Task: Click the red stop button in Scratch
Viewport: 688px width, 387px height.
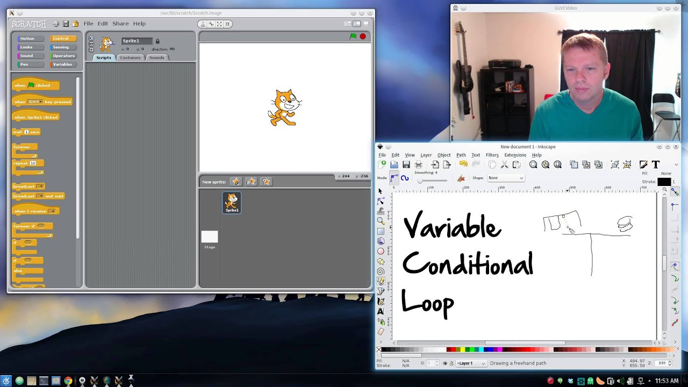Action: click(x=363, y=37)
